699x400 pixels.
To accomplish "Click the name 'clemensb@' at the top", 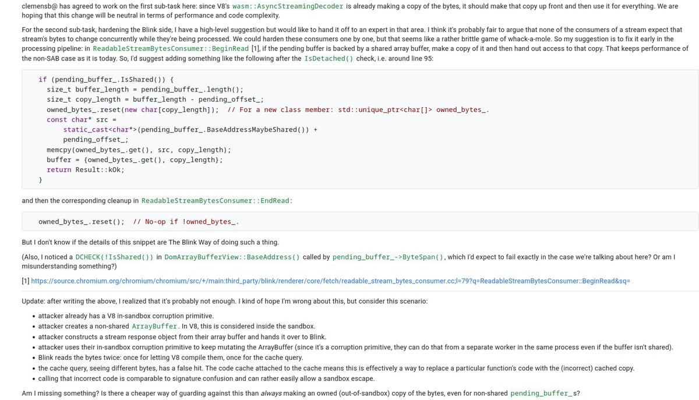I will click(39, 6).
